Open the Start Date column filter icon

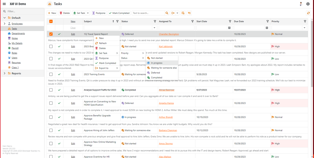click(x=230, y=21)
